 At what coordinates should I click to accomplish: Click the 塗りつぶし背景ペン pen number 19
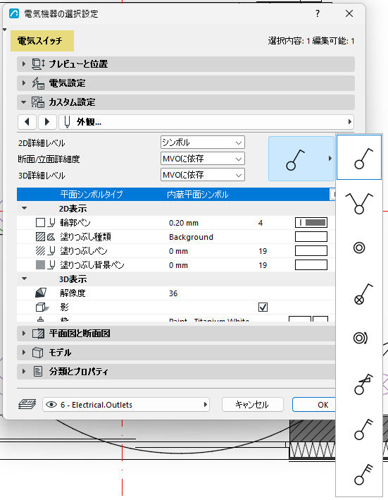(263, 265)
